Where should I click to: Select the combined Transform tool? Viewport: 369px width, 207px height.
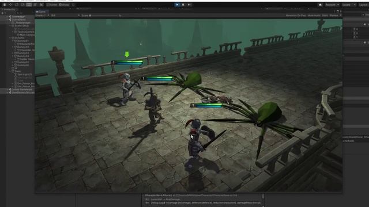35,5
